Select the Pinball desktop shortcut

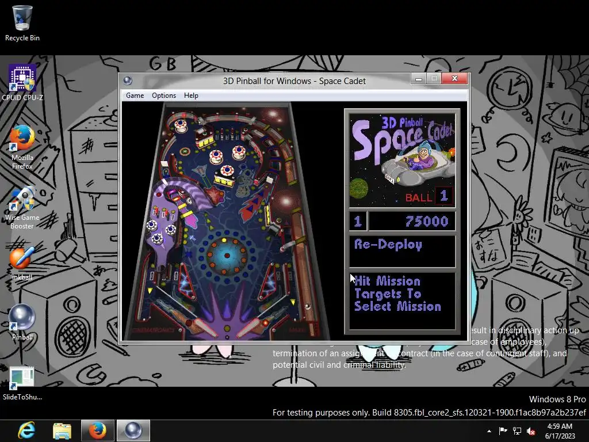pyautogui.click(x=22, y=322)
